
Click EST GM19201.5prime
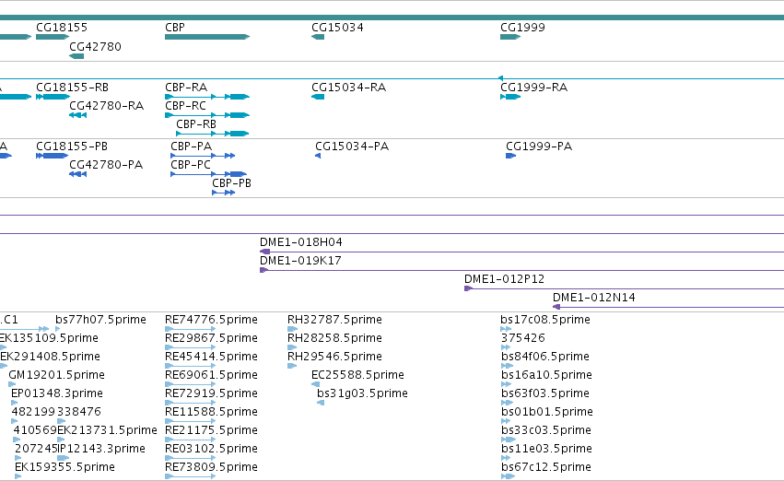click(x=56, y=376)
